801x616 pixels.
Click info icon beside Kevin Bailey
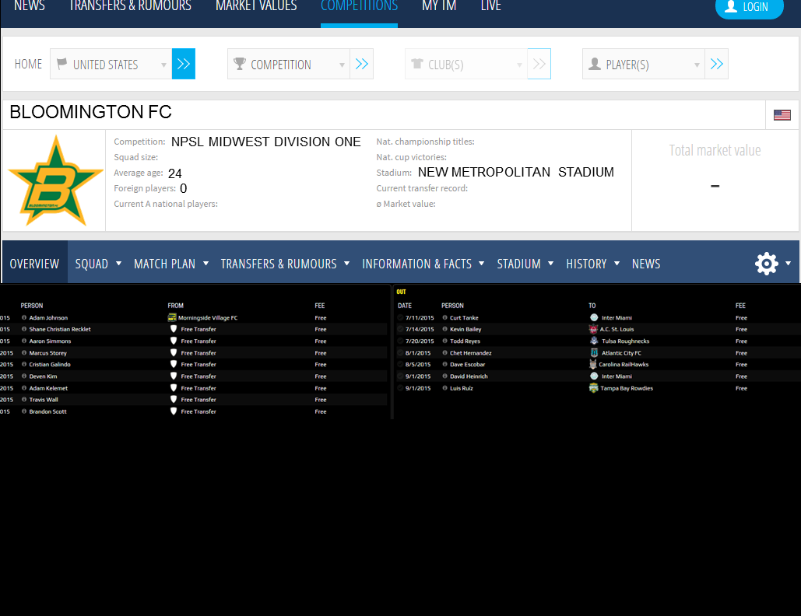point(445,329)
